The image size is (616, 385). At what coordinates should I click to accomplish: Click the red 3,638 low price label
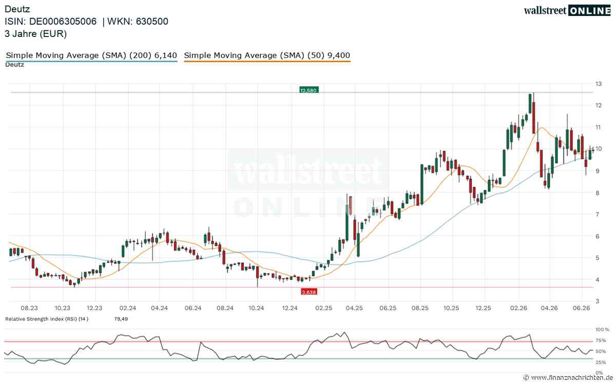pos(310,292)
